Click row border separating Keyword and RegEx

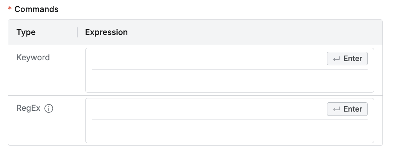click(x=195, y=95)
